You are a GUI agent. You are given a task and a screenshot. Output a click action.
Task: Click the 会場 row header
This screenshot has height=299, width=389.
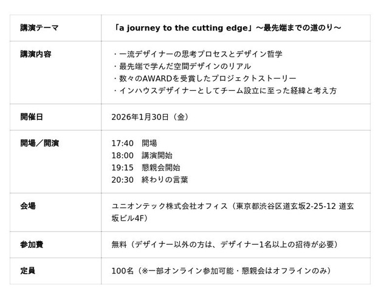[28, 206]
